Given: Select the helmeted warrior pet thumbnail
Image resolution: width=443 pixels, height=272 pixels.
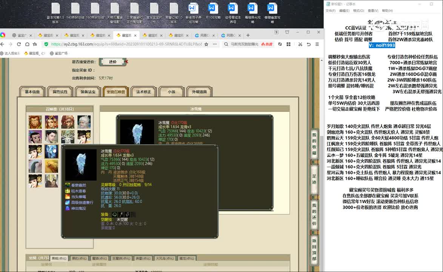Looking at the screenshot, I should click(51, 181).
